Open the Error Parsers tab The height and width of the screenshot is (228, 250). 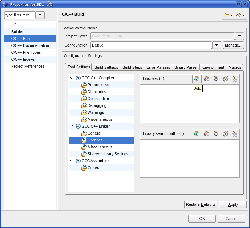[x=158, y=67]
